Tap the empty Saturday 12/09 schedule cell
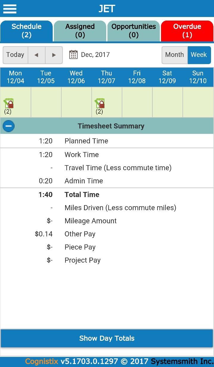214x367 pixels. click(x=167, y=102)
